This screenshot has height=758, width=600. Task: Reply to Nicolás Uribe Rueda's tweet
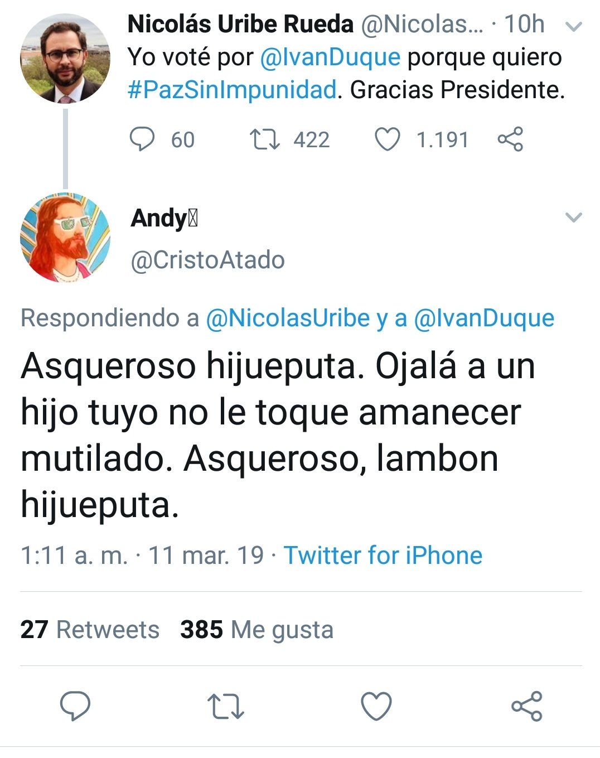(142, 139)
